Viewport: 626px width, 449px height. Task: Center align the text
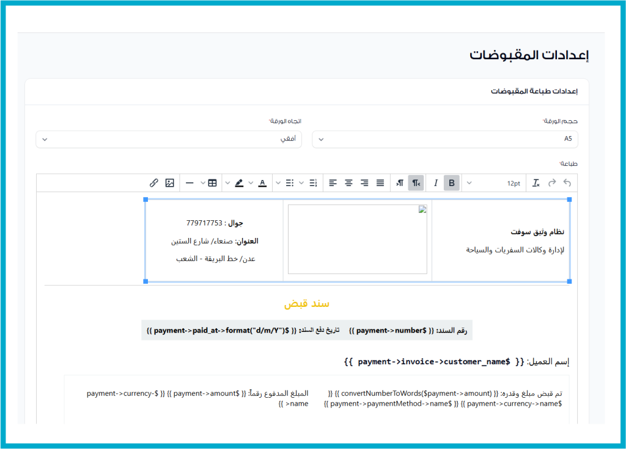(x=348, y=183)
